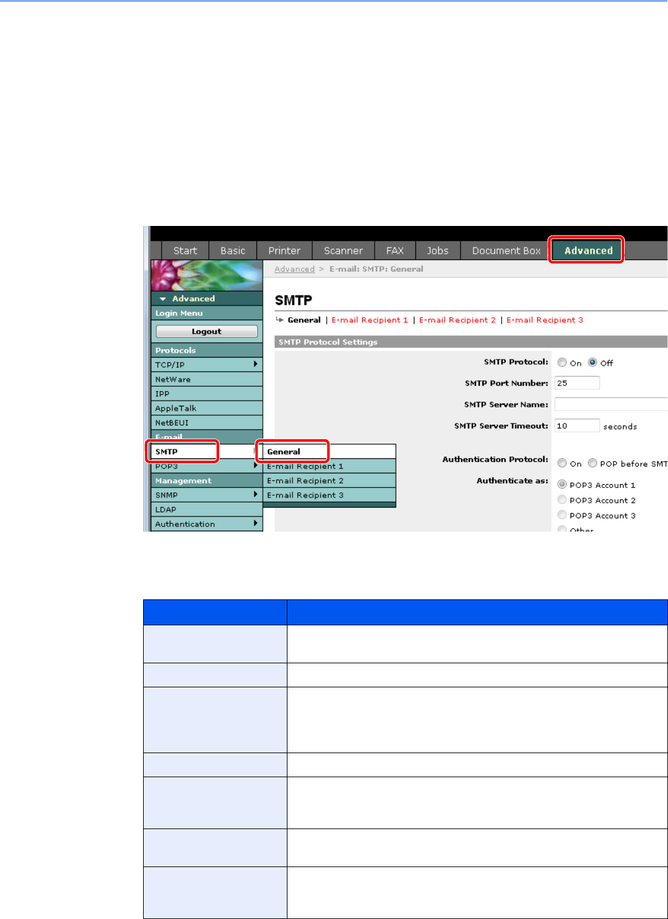
Task: Switch to the Basic tab
Action: (232, 251)
